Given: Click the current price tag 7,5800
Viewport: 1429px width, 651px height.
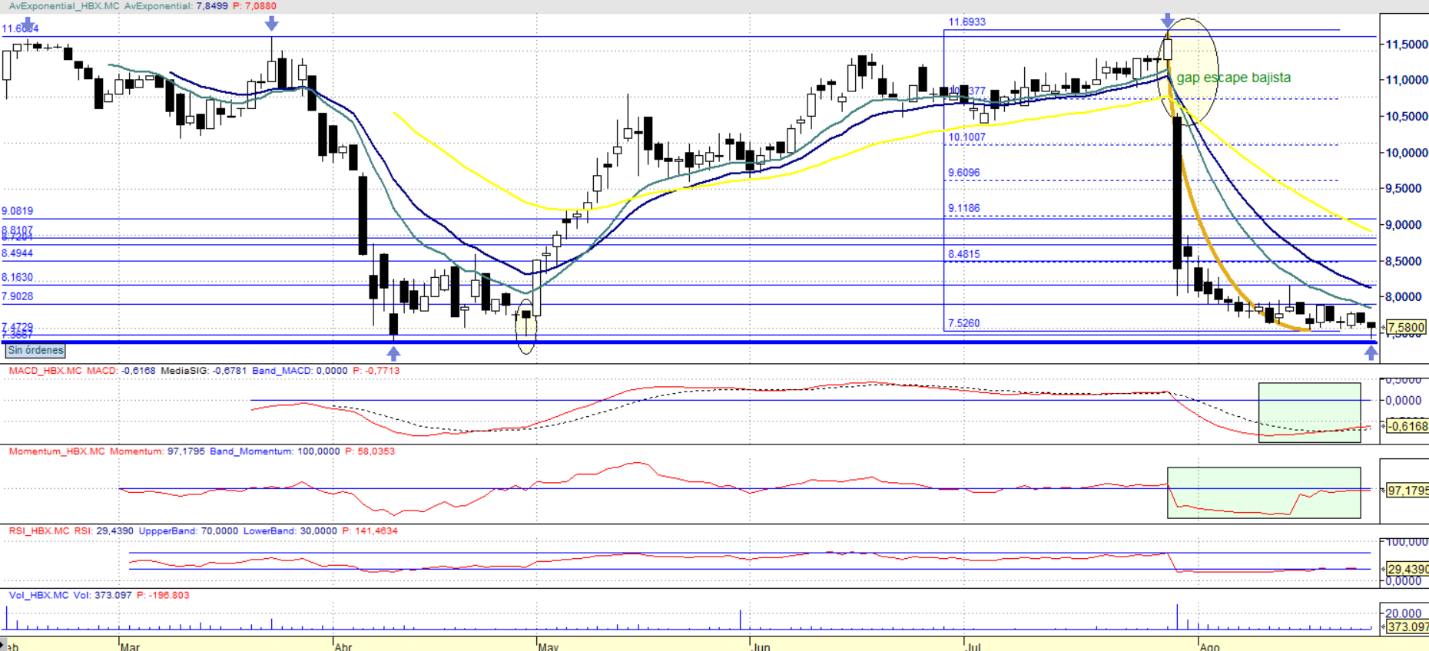Looking at the screenshot, I should coord(1406,328).
